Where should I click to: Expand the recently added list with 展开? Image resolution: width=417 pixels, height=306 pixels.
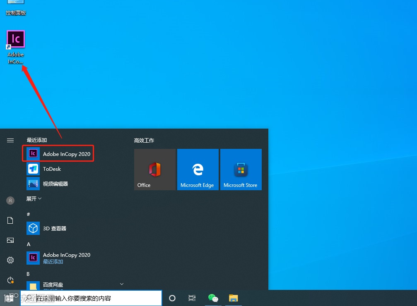click(x=34, y=198)
